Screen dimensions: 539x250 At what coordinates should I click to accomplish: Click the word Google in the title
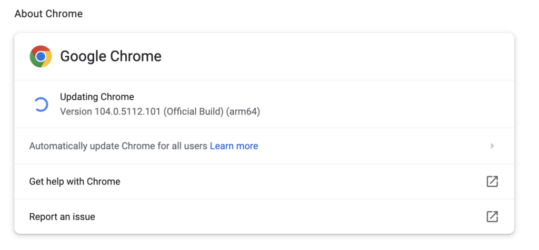tap(83, 56)
